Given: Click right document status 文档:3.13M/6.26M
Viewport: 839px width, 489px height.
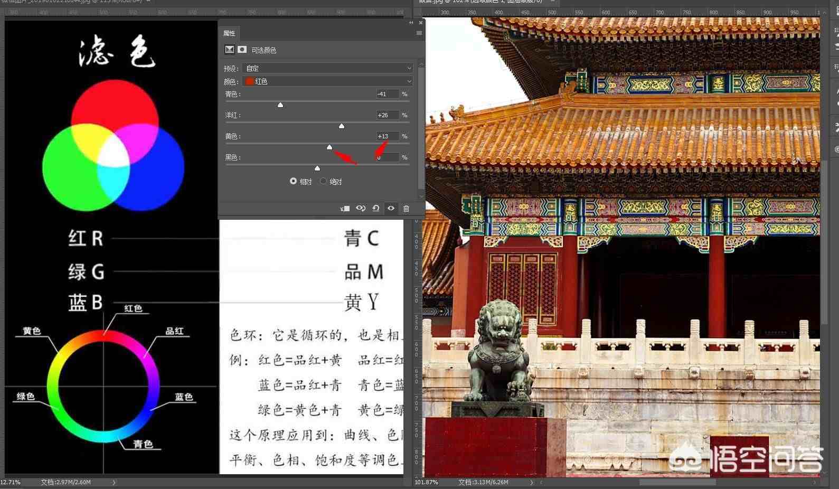Looking at the screenshot, I should [483, 482].
